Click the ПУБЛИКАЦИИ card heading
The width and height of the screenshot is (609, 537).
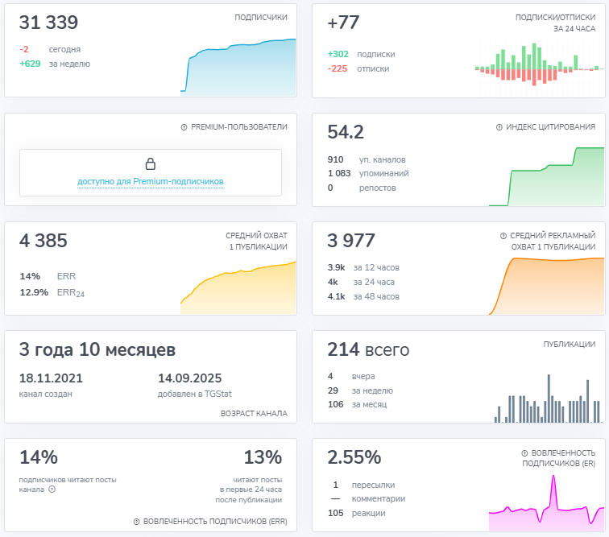[569, 345]
